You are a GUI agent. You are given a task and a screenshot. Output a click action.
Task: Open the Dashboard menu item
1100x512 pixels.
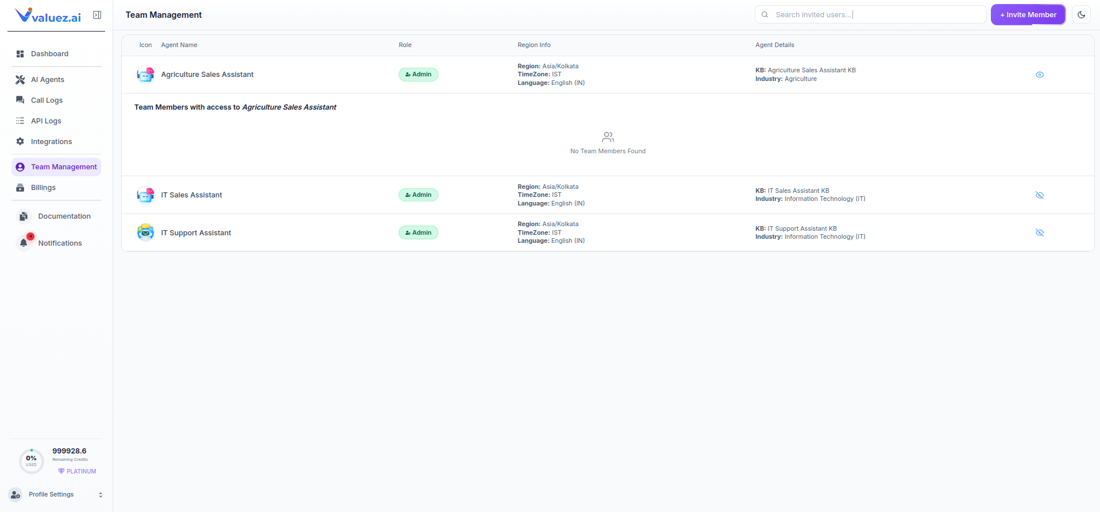tap(56, 54)
